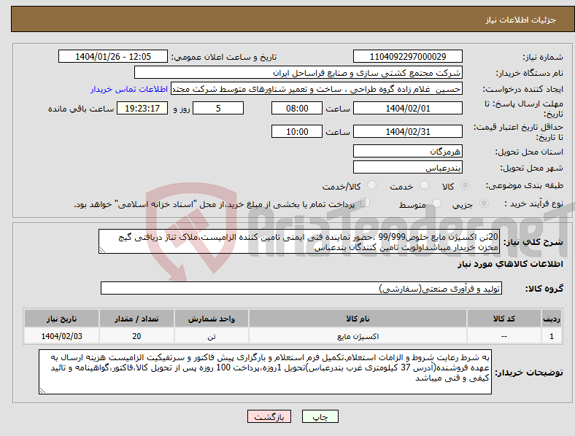
Task: Click the واحد شمارش column header
Action: (x=212, y=319)
